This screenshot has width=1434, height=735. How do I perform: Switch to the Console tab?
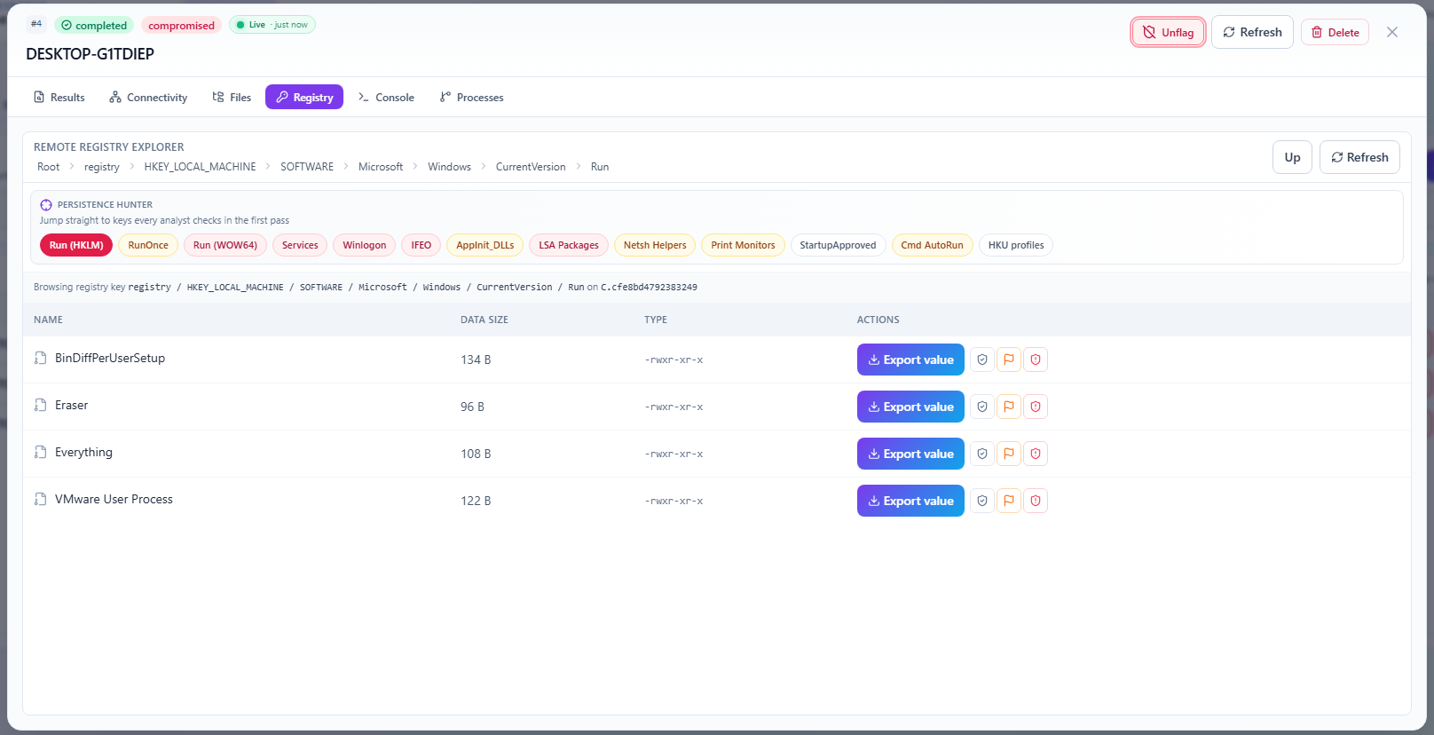[x=386, y=98]
